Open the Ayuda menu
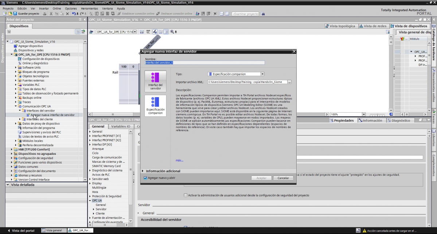Screen dimensions: 437x234 121,9
